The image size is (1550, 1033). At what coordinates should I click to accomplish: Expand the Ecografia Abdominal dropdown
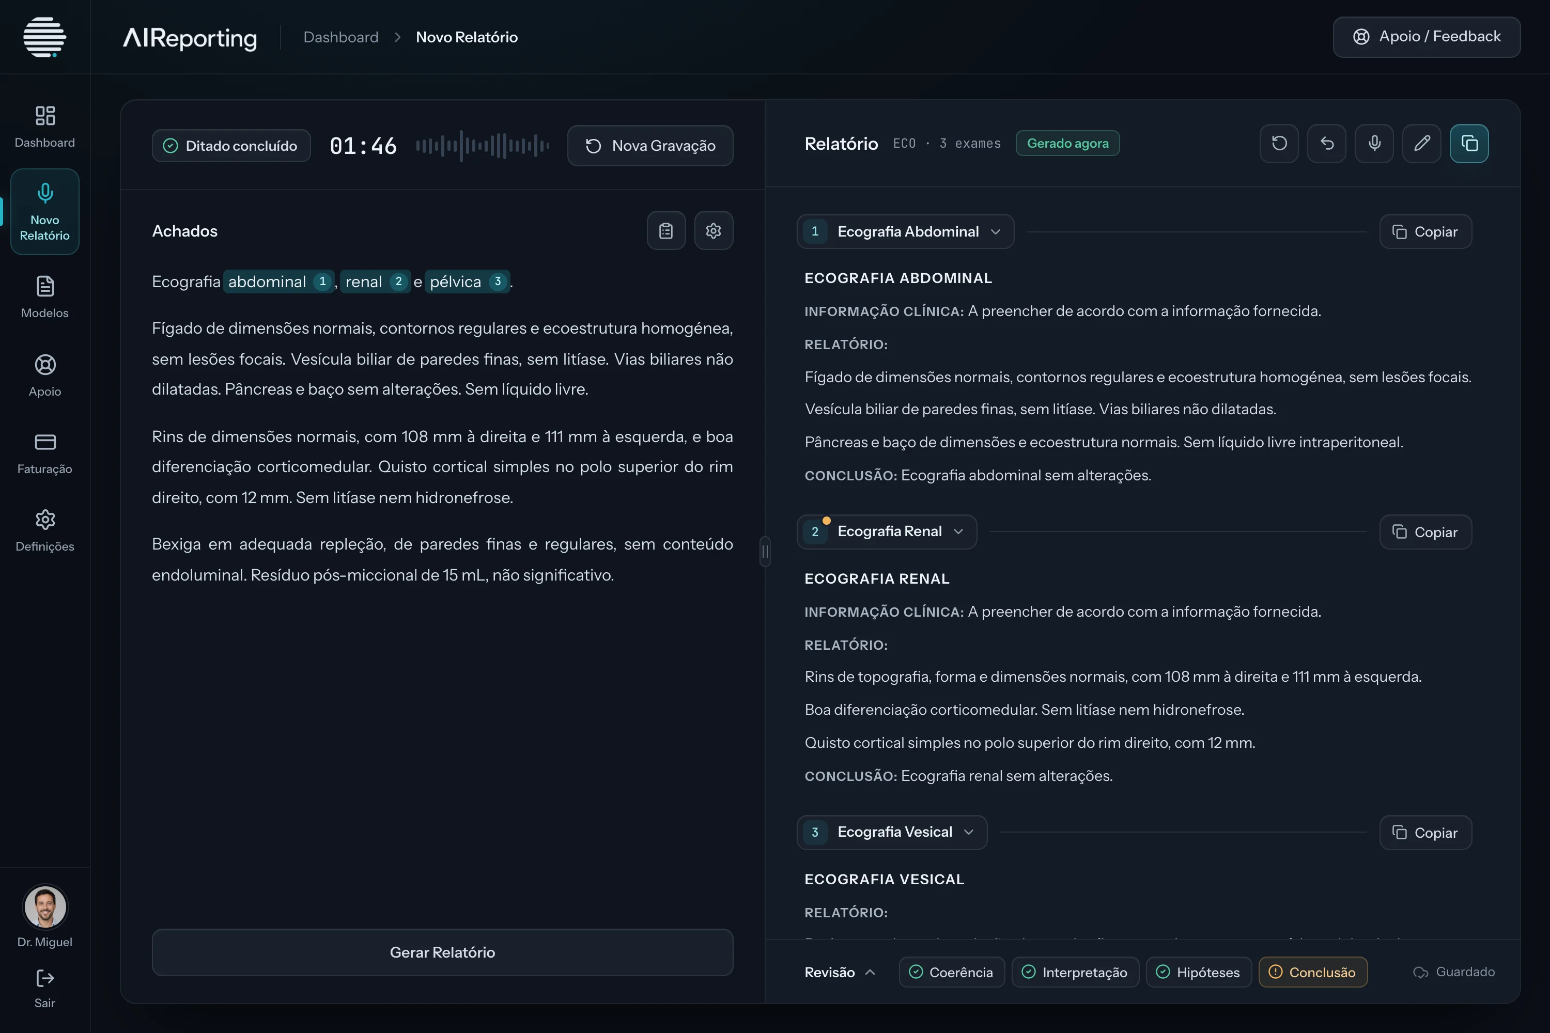coord(906,231)
